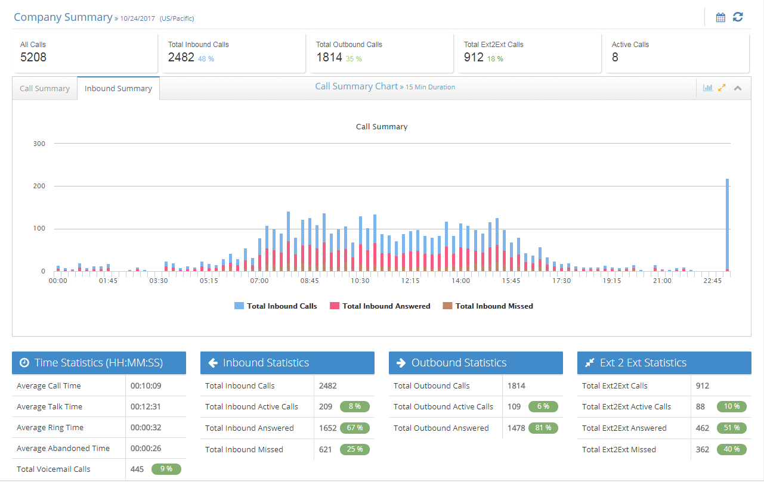Click the right arrow icon in Outbound Statistics
The image size is (764, 482).
point(401,362)
